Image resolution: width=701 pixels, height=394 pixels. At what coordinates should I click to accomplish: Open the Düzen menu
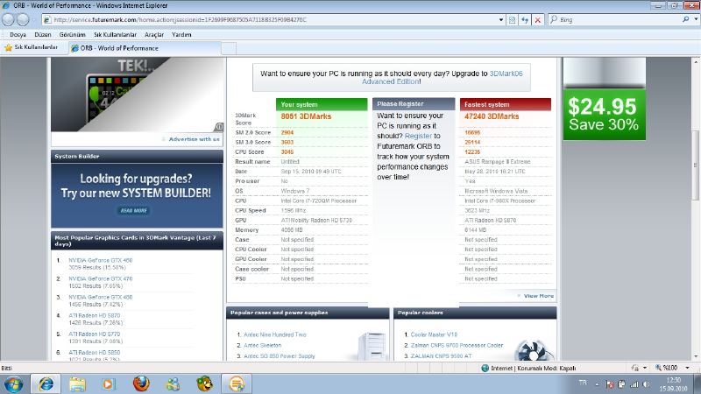43,34
